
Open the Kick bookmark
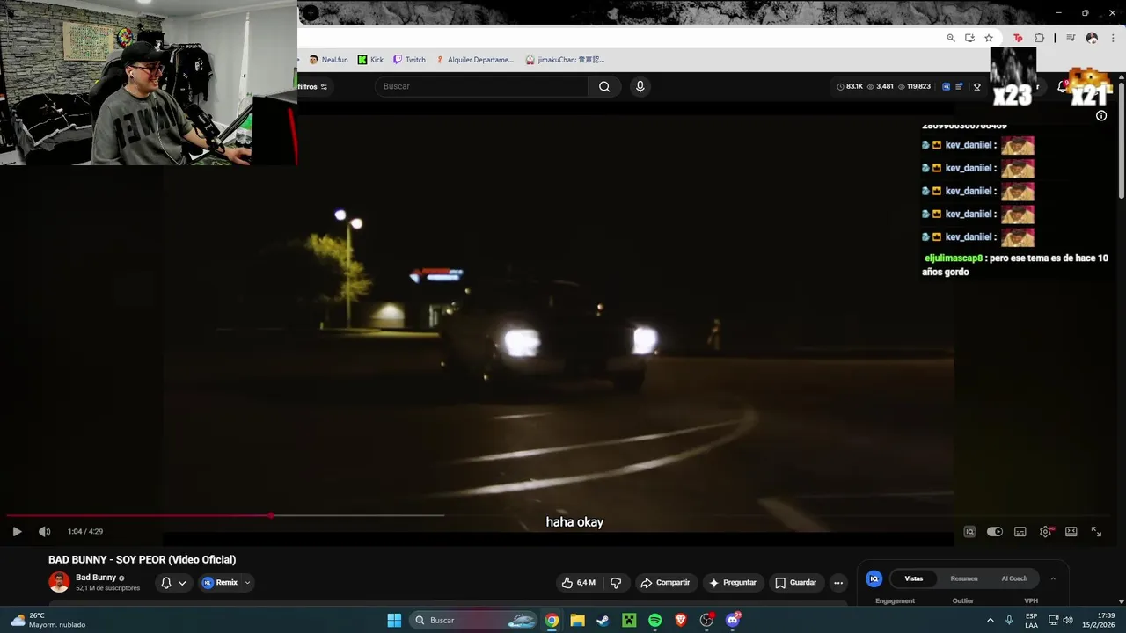tap(370, 60)
